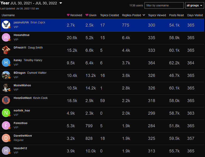The image size is (205, 157).
Task: Sort table by Days Visited
Action: pyautogui.click(x=195, y=15)
